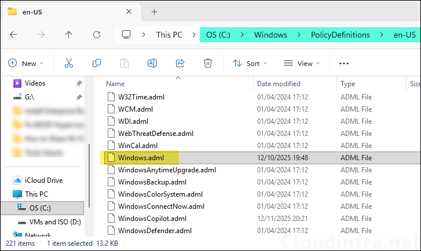Go back with the left arrow button
Screen dimensions: 421x251
tap(13, 35)
